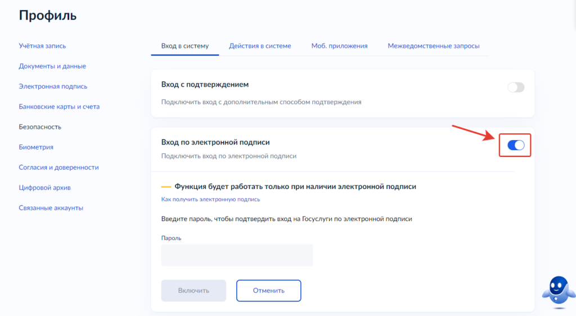Click the robot assistant icon

pyautogui.click(x=558, y=292)
